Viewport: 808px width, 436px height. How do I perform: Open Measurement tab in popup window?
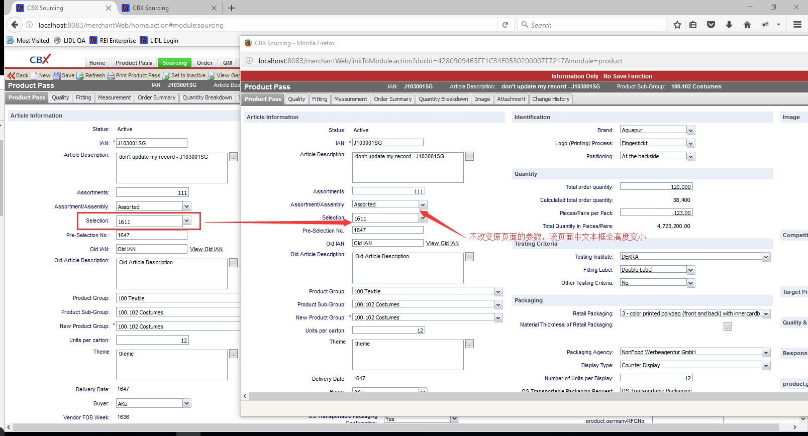tap(351, 99)
